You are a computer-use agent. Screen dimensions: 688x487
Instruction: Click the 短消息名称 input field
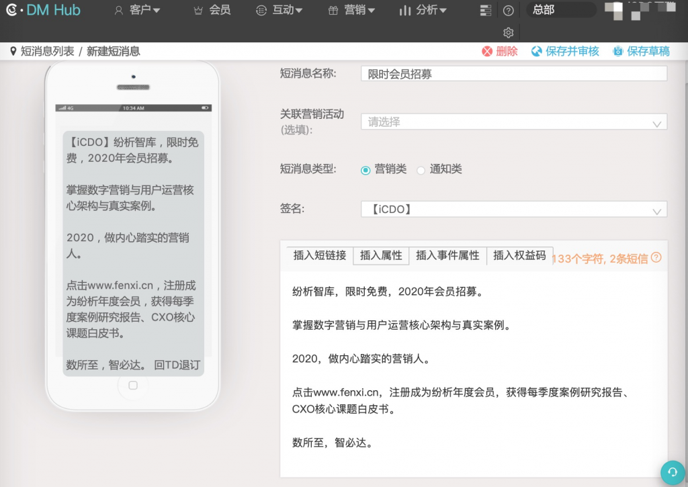pos(513,74)
